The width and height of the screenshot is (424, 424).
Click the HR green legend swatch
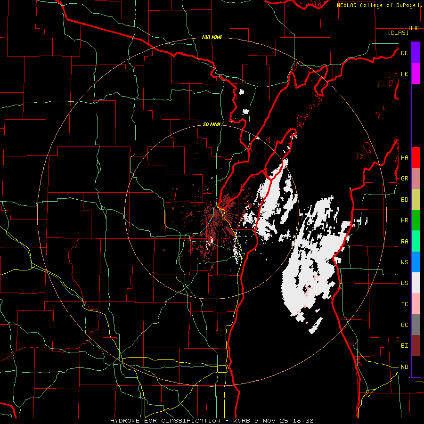pos(416,220)
